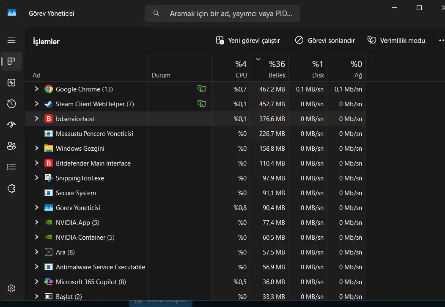Expand the Bitdefender Main Interface row
This screenshot has width=445, height=307.
click(36, 163)
